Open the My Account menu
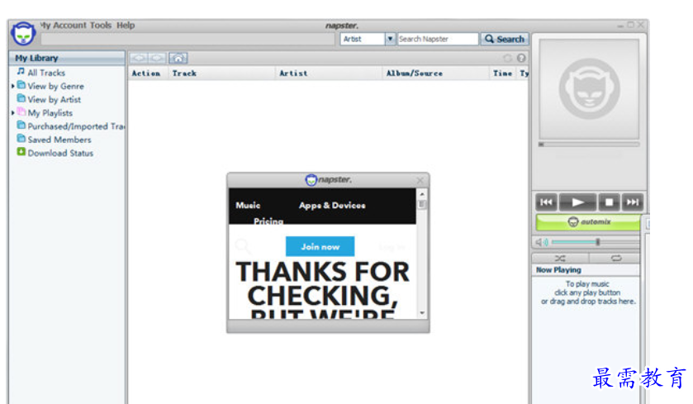 (64, 25)
